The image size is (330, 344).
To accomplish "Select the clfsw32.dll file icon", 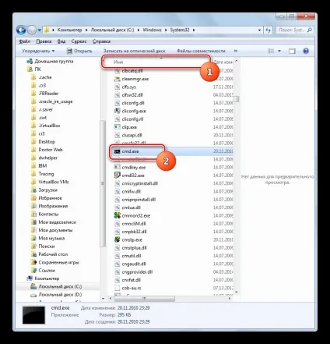I will pos(118,95).
